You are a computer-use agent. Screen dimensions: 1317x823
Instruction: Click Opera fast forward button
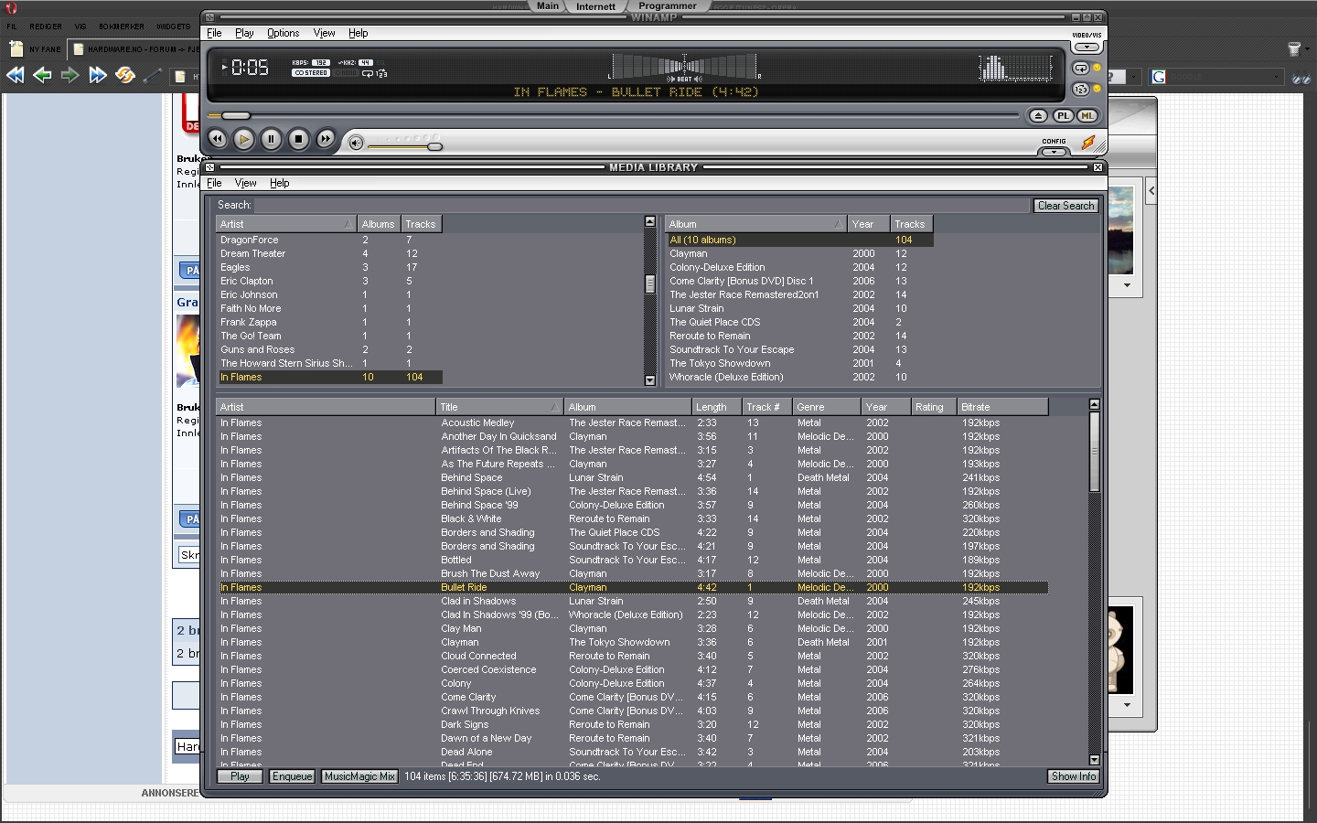pyautogui.click(x=98, y=75)
